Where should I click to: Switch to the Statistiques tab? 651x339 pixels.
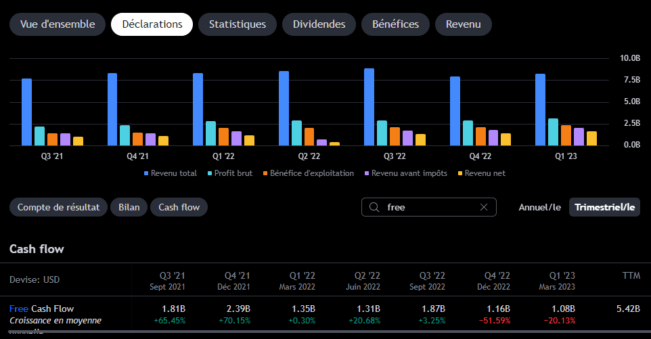coord(238,24)
